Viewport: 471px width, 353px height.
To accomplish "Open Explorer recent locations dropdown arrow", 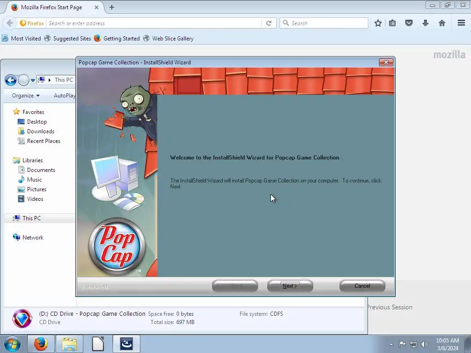I will click(33, 80).
